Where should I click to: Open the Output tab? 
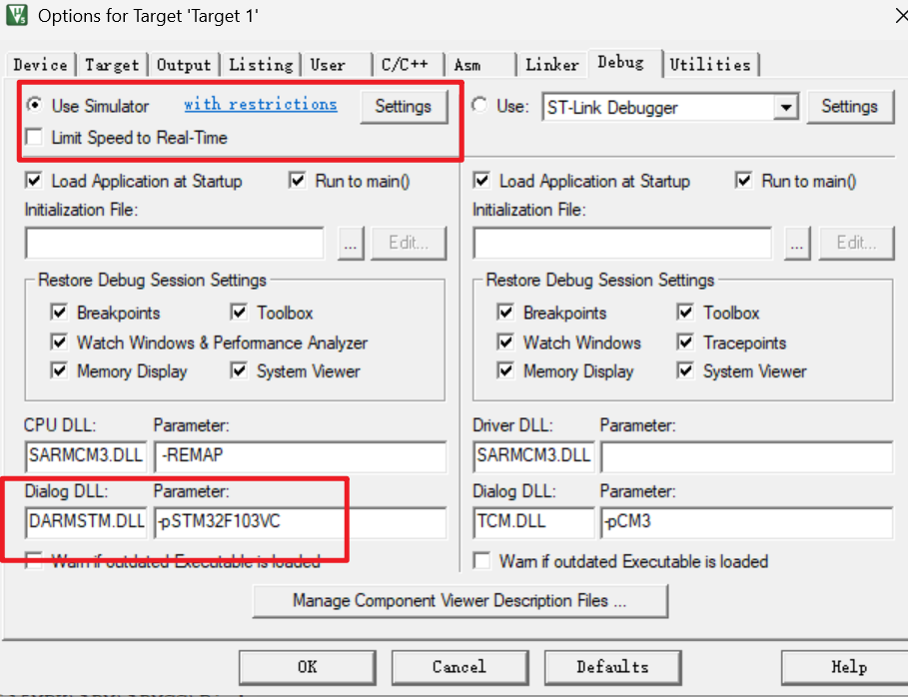(x=184, y=64)
